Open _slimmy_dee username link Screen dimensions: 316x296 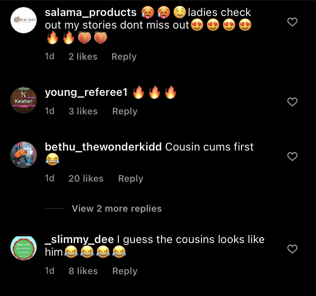click(x=79, y=240)
